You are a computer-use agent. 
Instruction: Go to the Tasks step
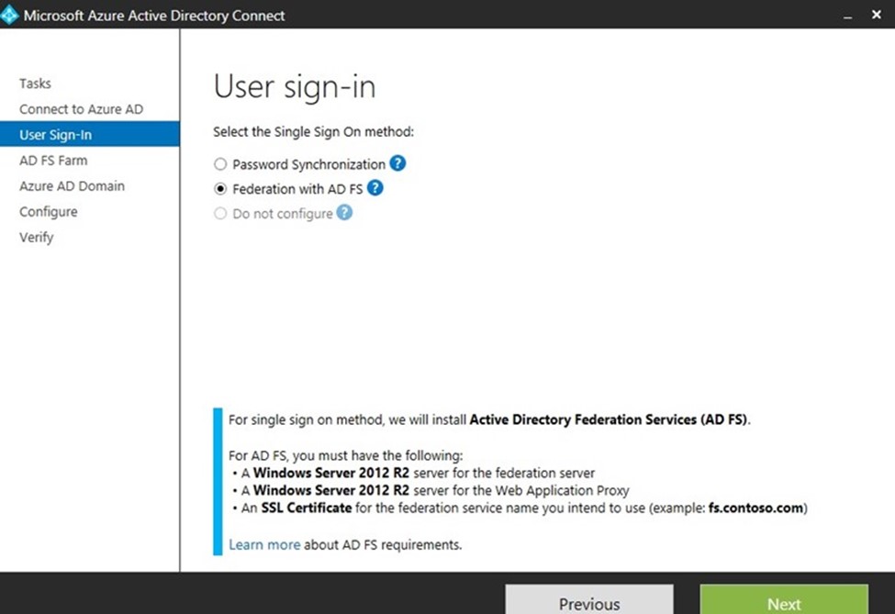[x=36, y=84]
